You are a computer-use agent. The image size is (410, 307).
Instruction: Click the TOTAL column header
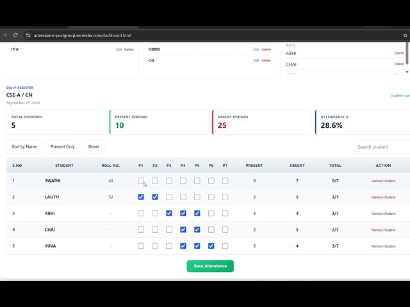point(335,166)
